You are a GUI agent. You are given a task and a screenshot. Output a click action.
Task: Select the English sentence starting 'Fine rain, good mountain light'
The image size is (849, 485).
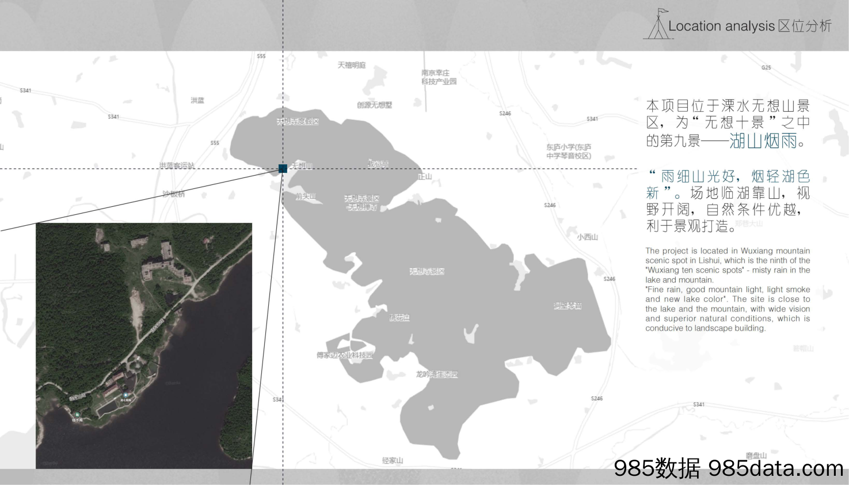(728, 309)
